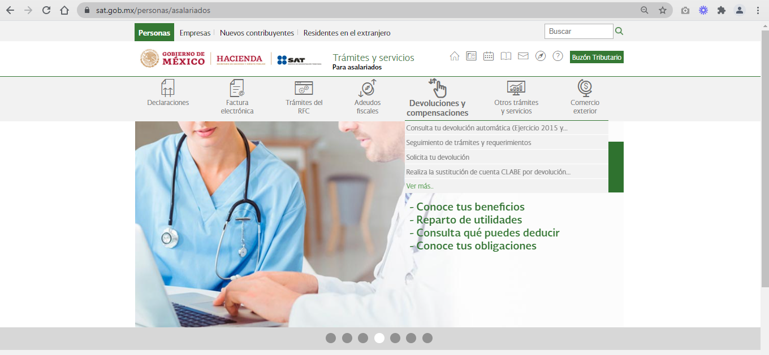769x355 pixels.
Task: Open the Comercio exterior globe icon
Action: (x=585, y=88)
